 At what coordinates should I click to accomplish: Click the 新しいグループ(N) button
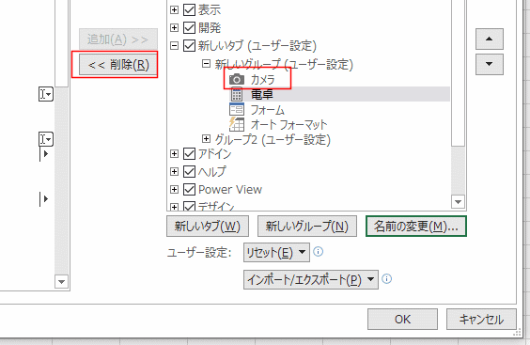(x=307, y=227)
